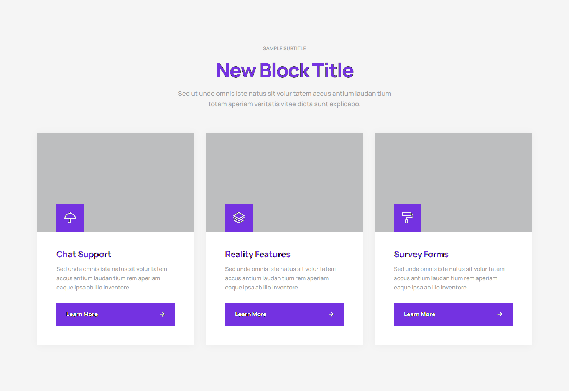Click the arrow in Chat Support's button
This screenshot has height=391, width=569.
(x=162, y=314)
